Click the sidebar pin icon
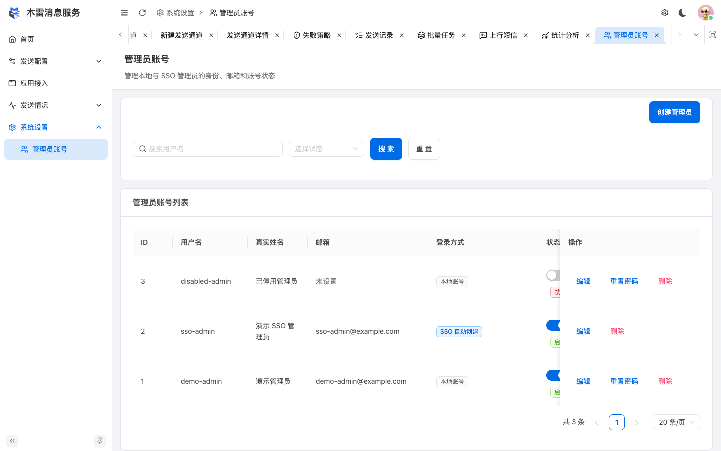Viewport: 721px width, 451px height. [100, 441]
